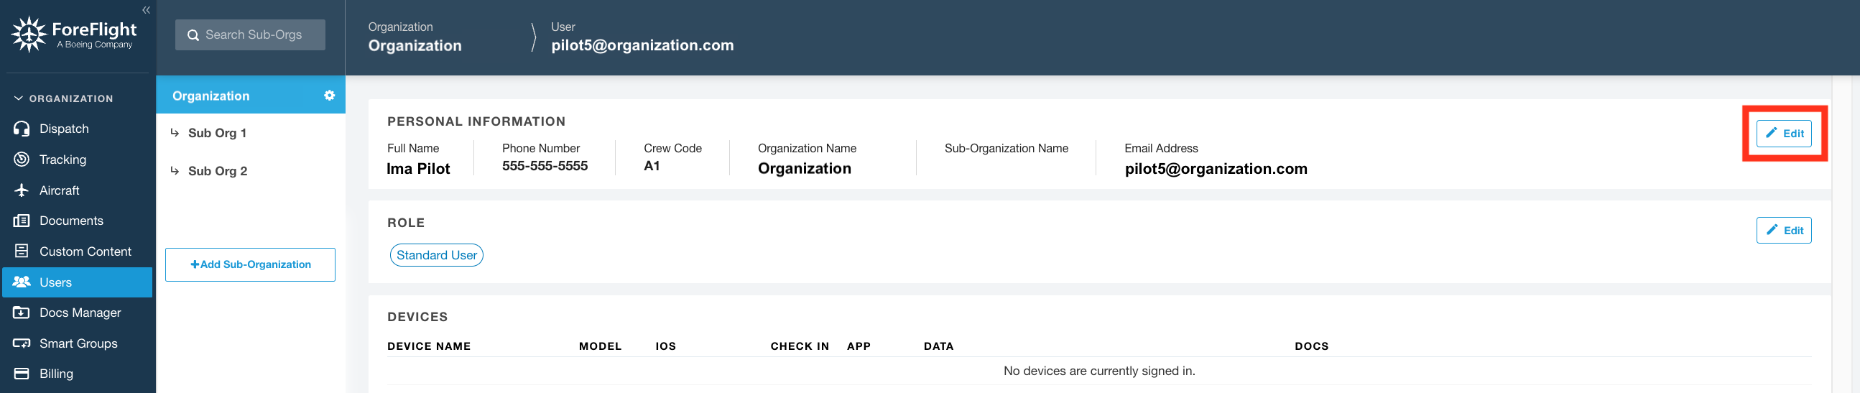This screenshot has height=393, width=1860.
Task: Click Crew Code value A1
Action: coord(652,166)
